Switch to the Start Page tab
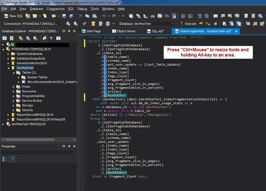Image resolution: width=266 pixels, height=191 pixels. pyautogui.click(x=91, y=31)
